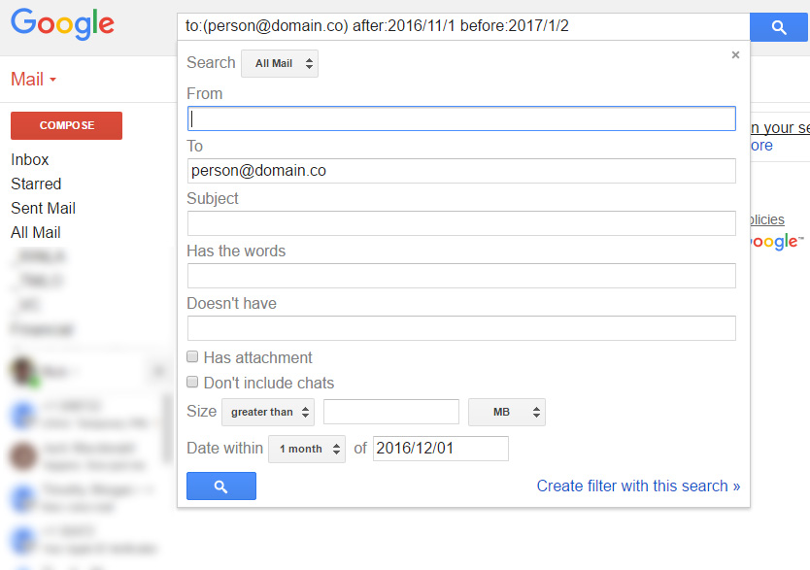Open the Sent Mail folder
Screen dimensions: 810x570
pyautogui.click(x=43, y=208)
